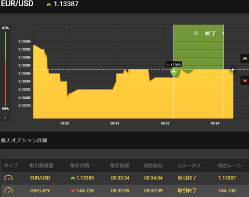This screenshot has width=249, height=197.
Task: Click 取引終了 status in GBP/JPY row
Action: tap(187, 190)
